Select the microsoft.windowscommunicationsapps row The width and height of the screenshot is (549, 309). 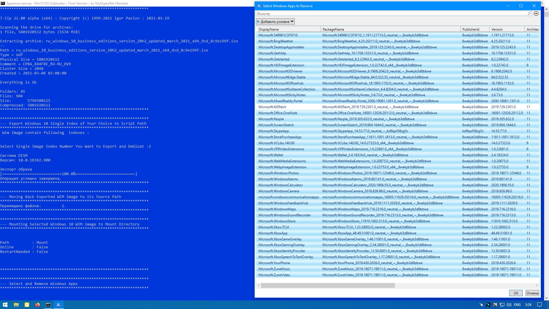[398, 197]
